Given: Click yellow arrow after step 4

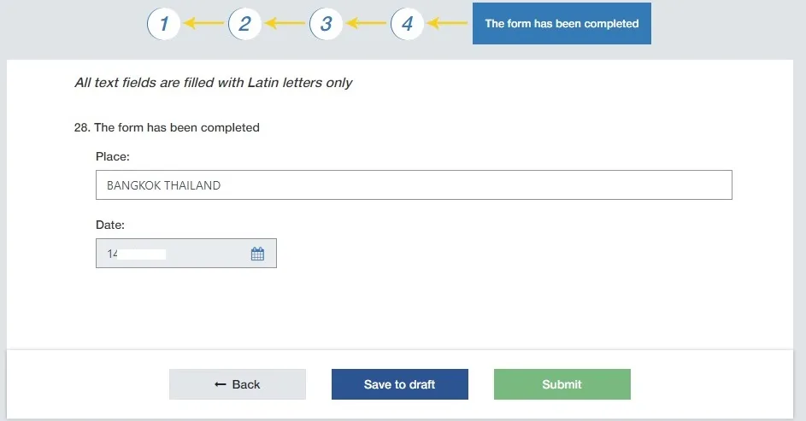Looking at the screenshot, I should 448,23.
